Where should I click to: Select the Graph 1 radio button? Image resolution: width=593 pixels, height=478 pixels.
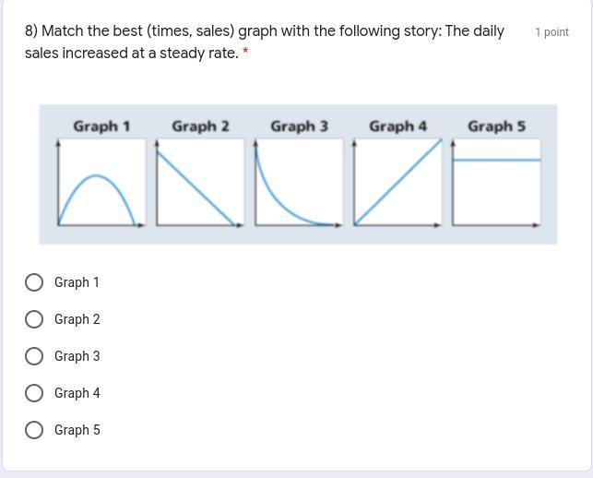pos(34,282)
